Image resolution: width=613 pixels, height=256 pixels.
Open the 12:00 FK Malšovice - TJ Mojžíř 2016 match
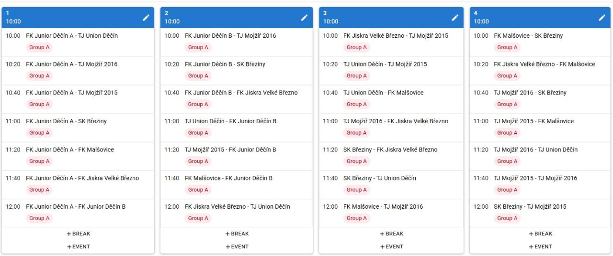tap(383, 207)
